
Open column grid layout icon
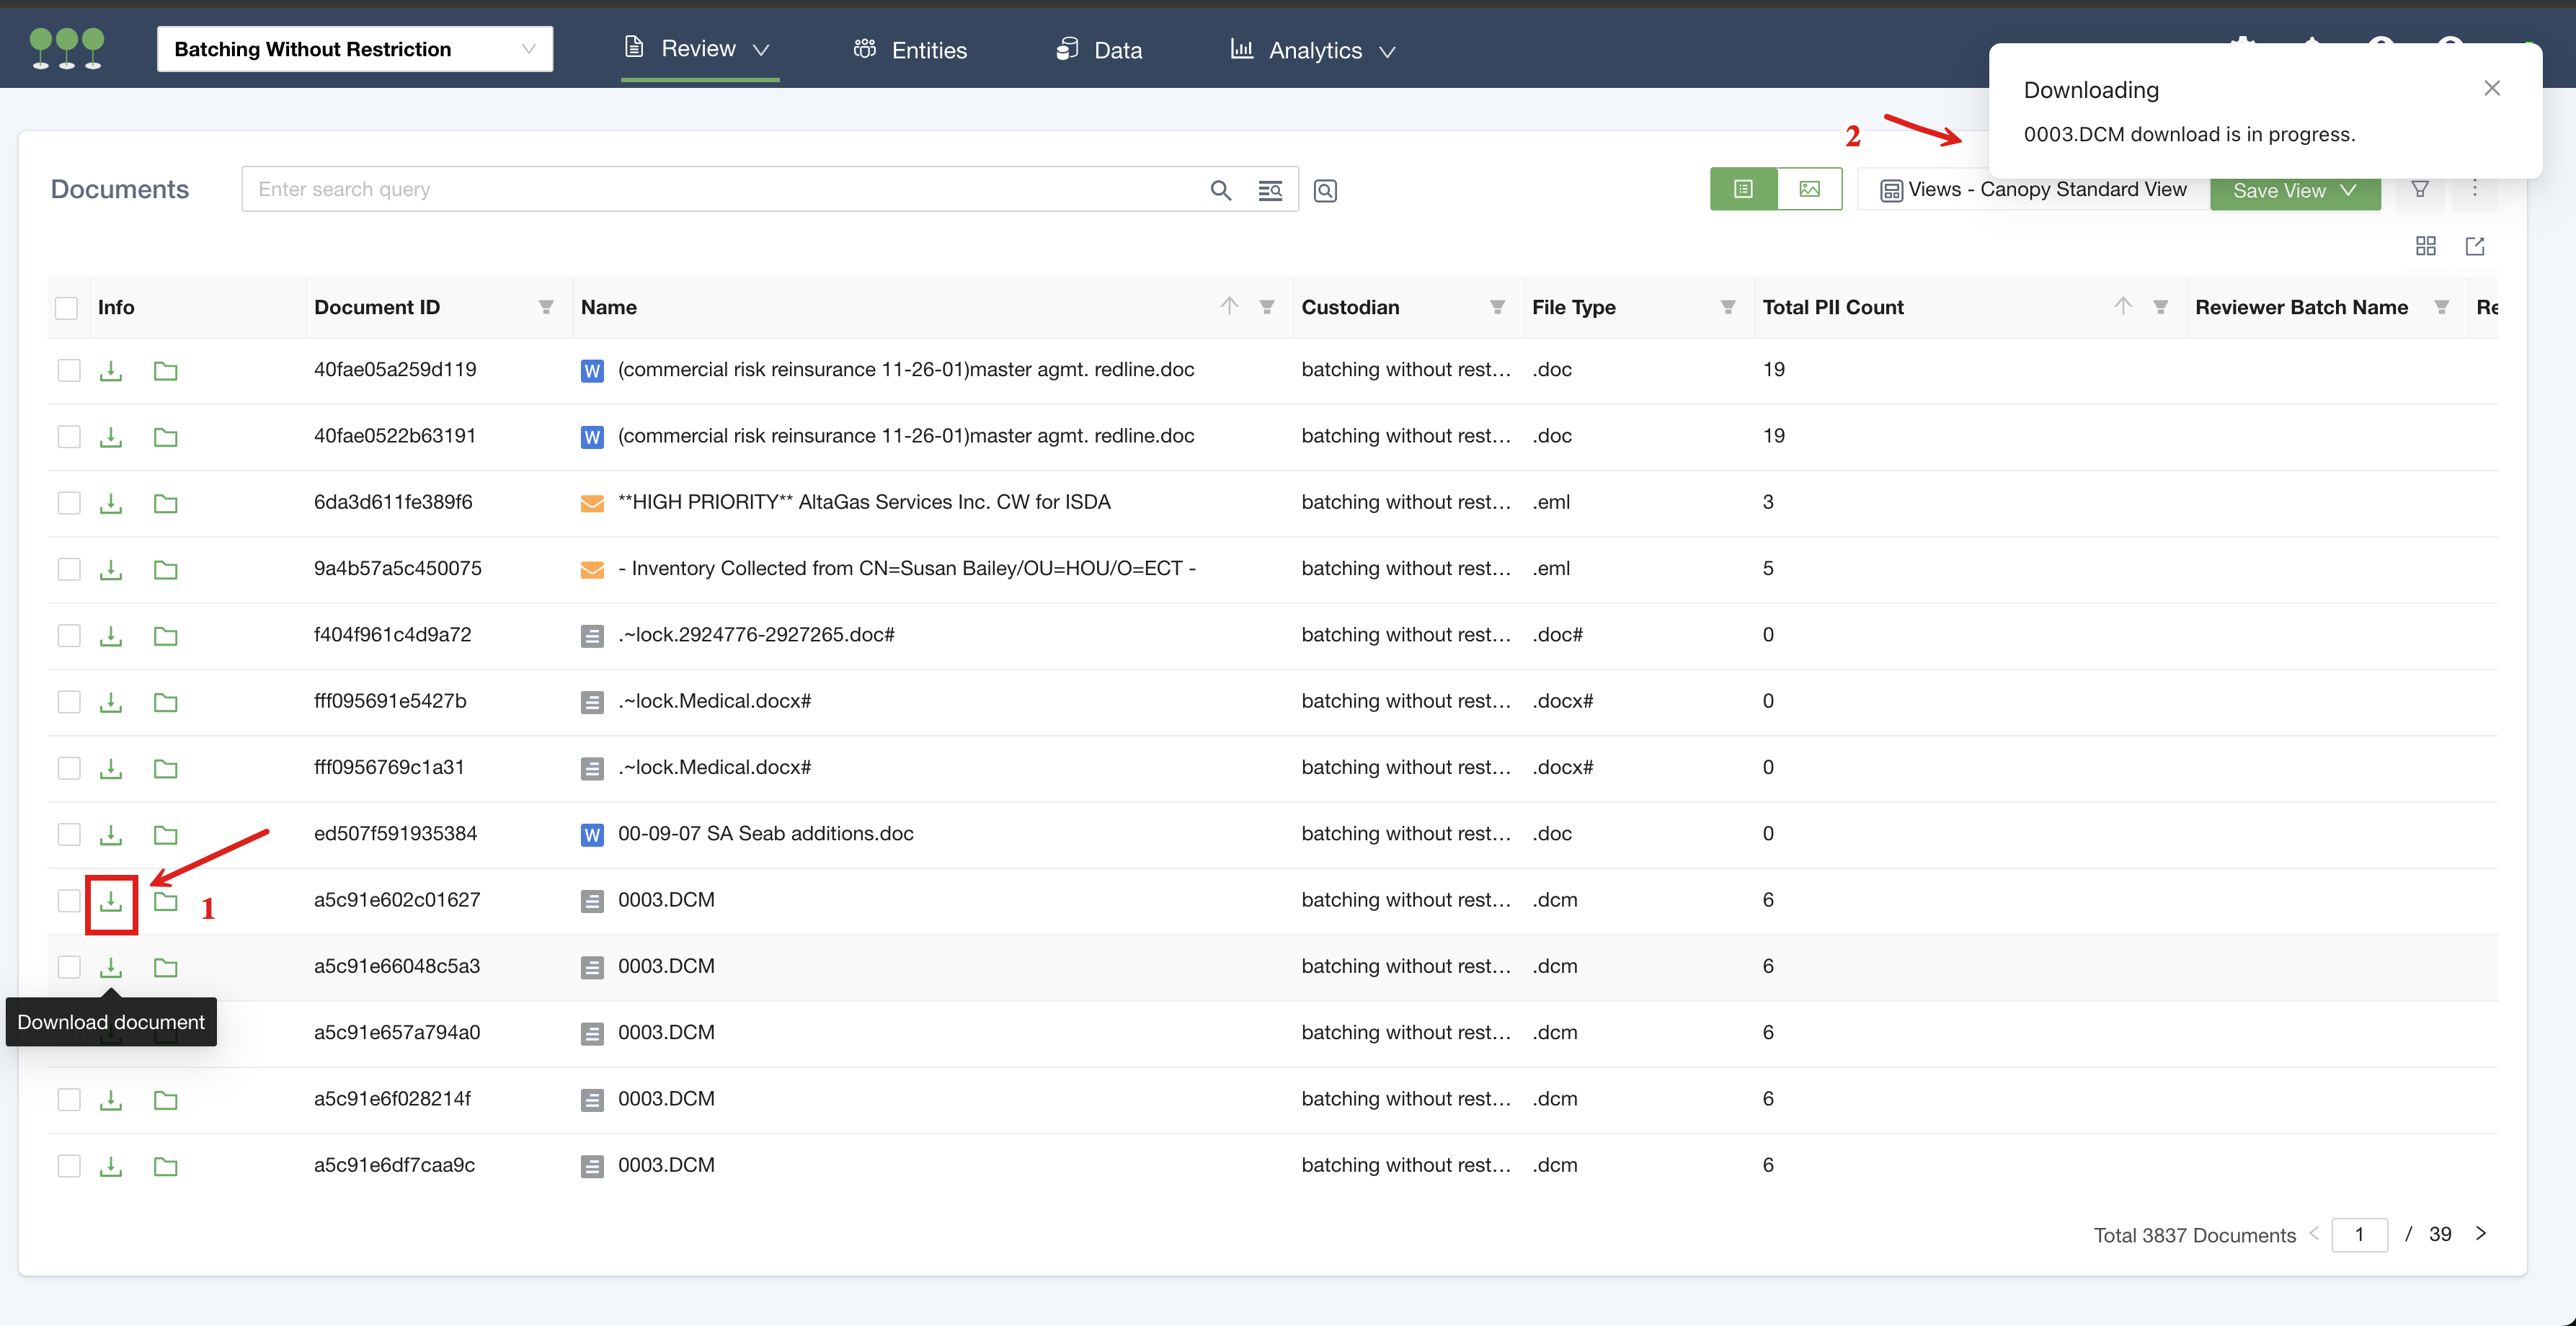tap(2425, 246)
